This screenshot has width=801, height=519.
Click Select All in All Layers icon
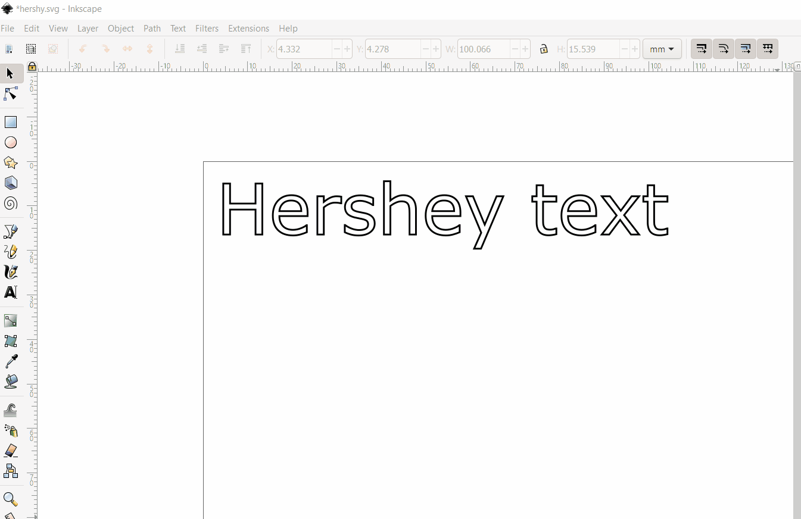tap(31, 49)
